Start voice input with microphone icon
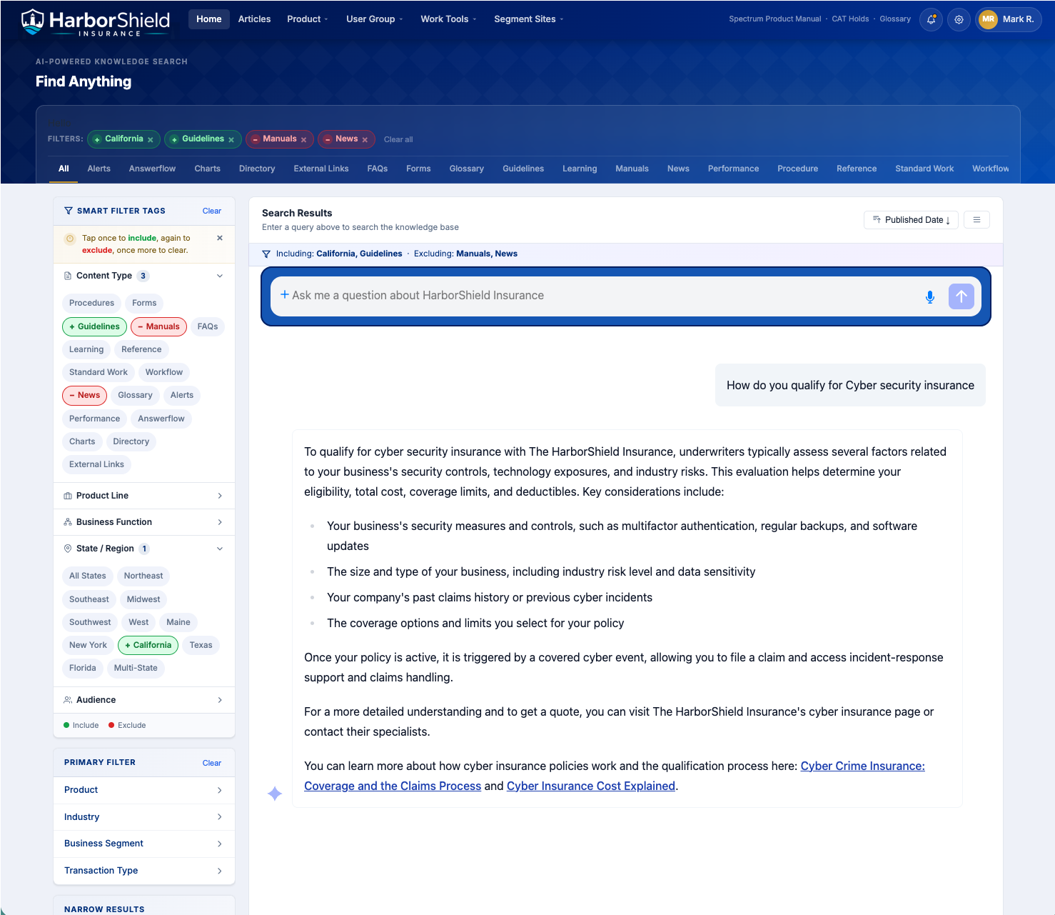This screenshot has height=915, width=1055. tap(929, 296)
